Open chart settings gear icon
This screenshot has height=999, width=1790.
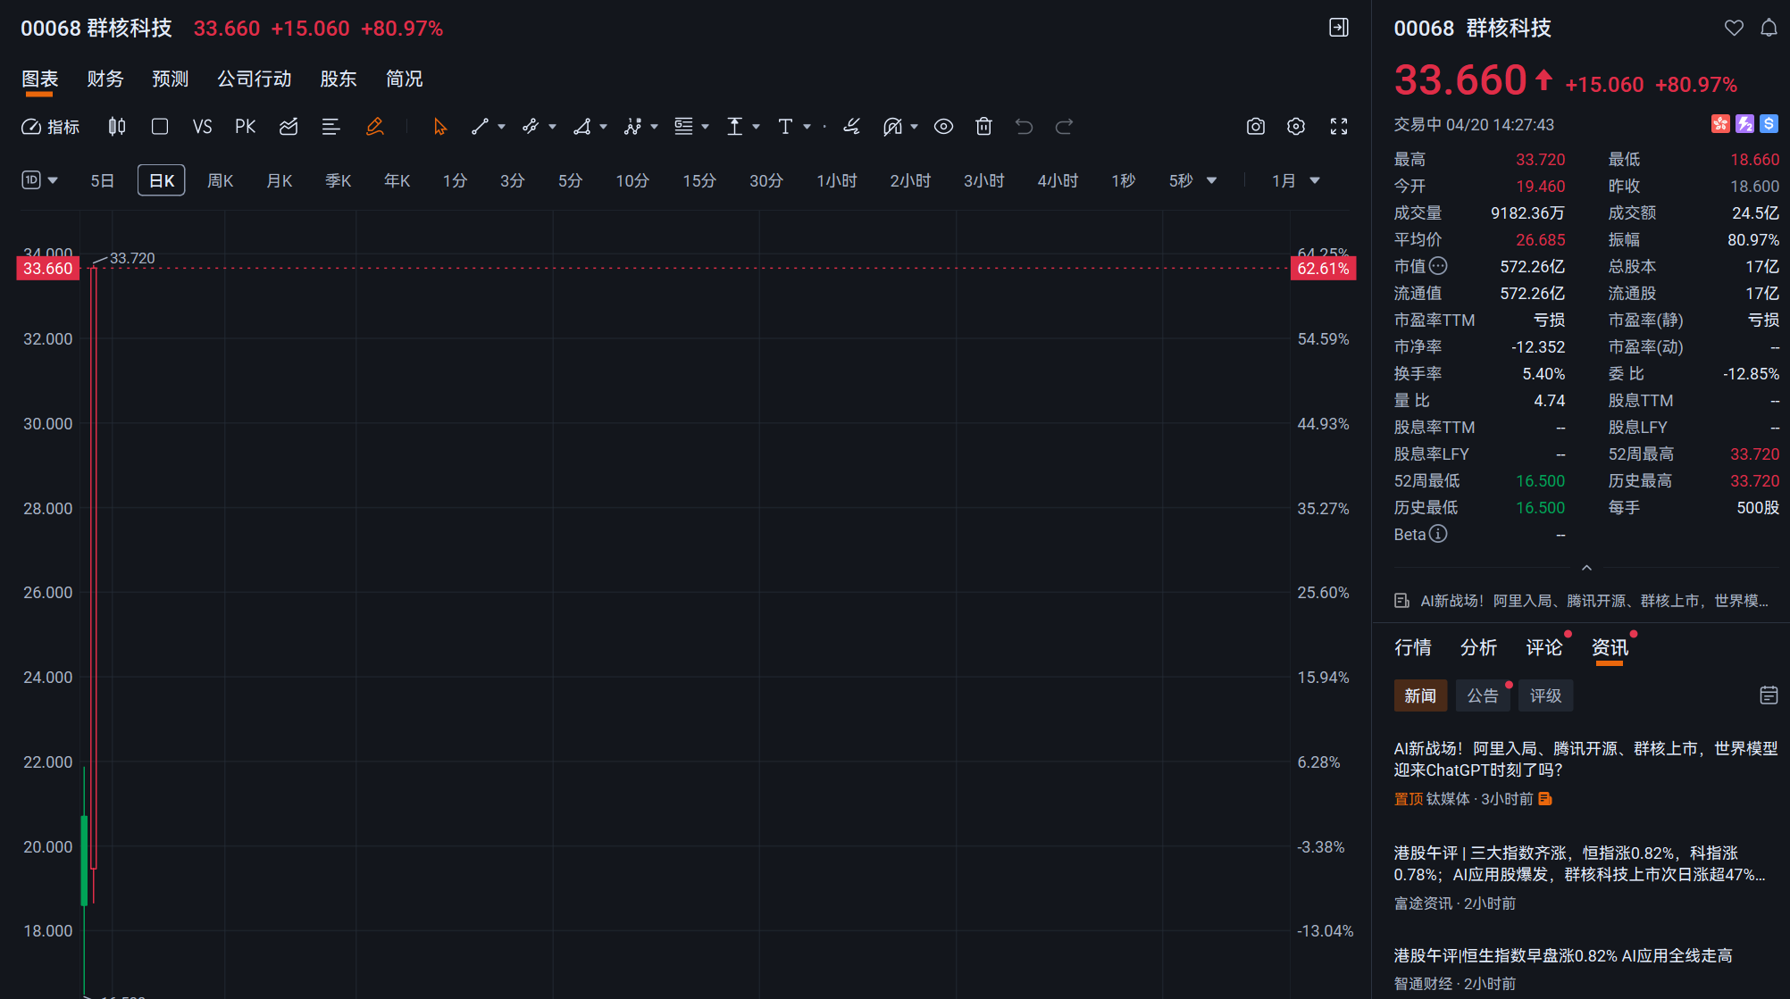[1296, 127]
